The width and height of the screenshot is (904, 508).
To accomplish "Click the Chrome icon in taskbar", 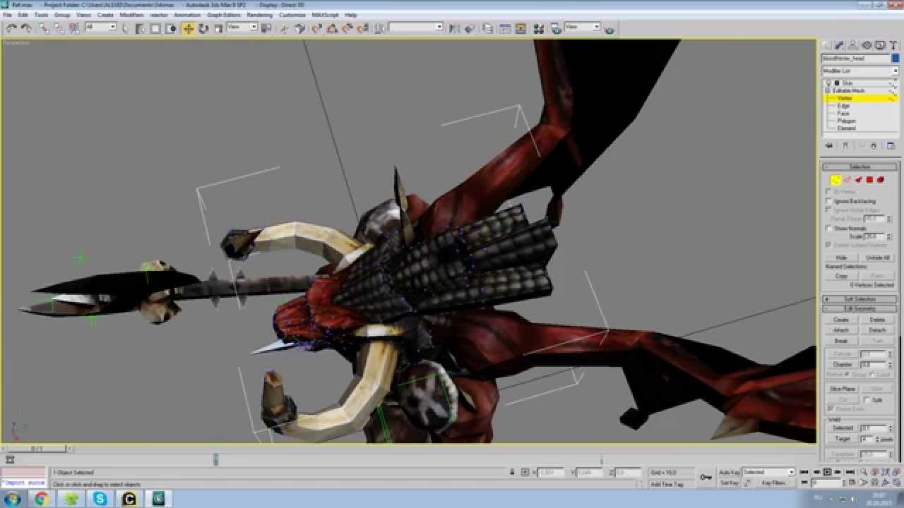I will pos(42,499).
